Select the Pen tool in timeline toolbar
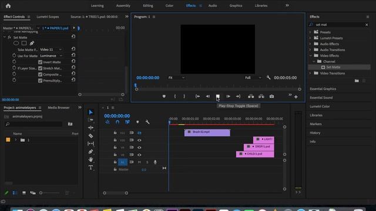The image size is (376, 211). pos(90,152)
